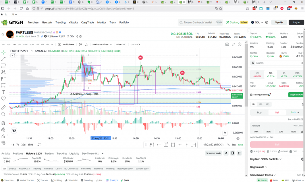Set sell amount to 50%
305x182 pixels.
pyautogui.click(x=281, y=132)
